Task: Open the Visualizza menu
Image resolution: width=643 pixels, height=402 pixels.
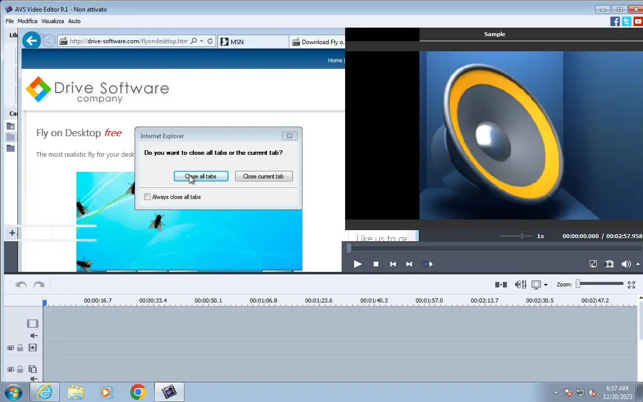Action: click(x=53, y=21)
